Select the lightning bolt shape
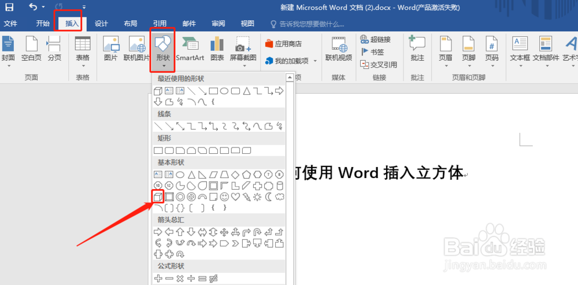The width and height of the screenshot is (578, 285). tap(246, 197)
